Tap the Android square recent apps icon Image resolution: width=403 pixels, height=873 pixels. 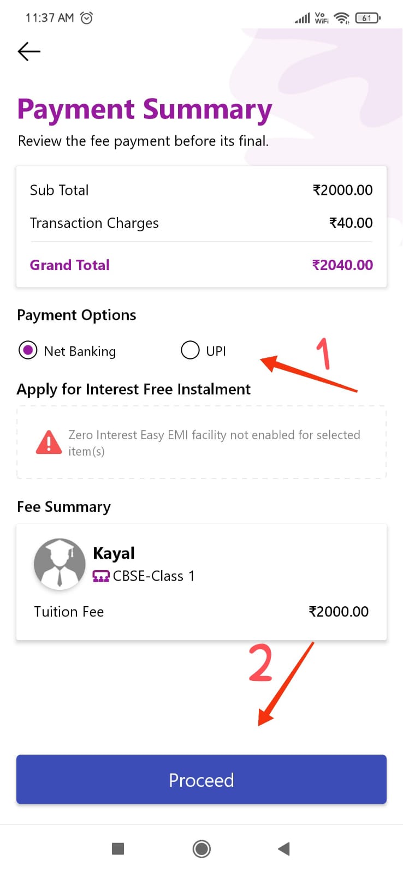coord(118,848)
